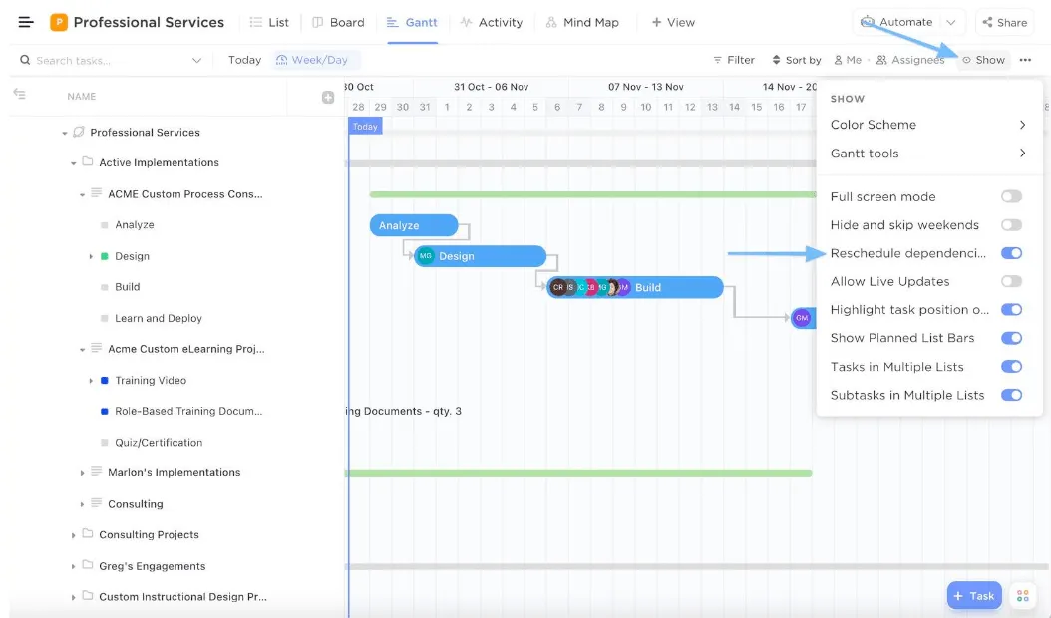Click the orange Professional Services space icon
The height and width of the screenshot is (618, 1051).
59,22
